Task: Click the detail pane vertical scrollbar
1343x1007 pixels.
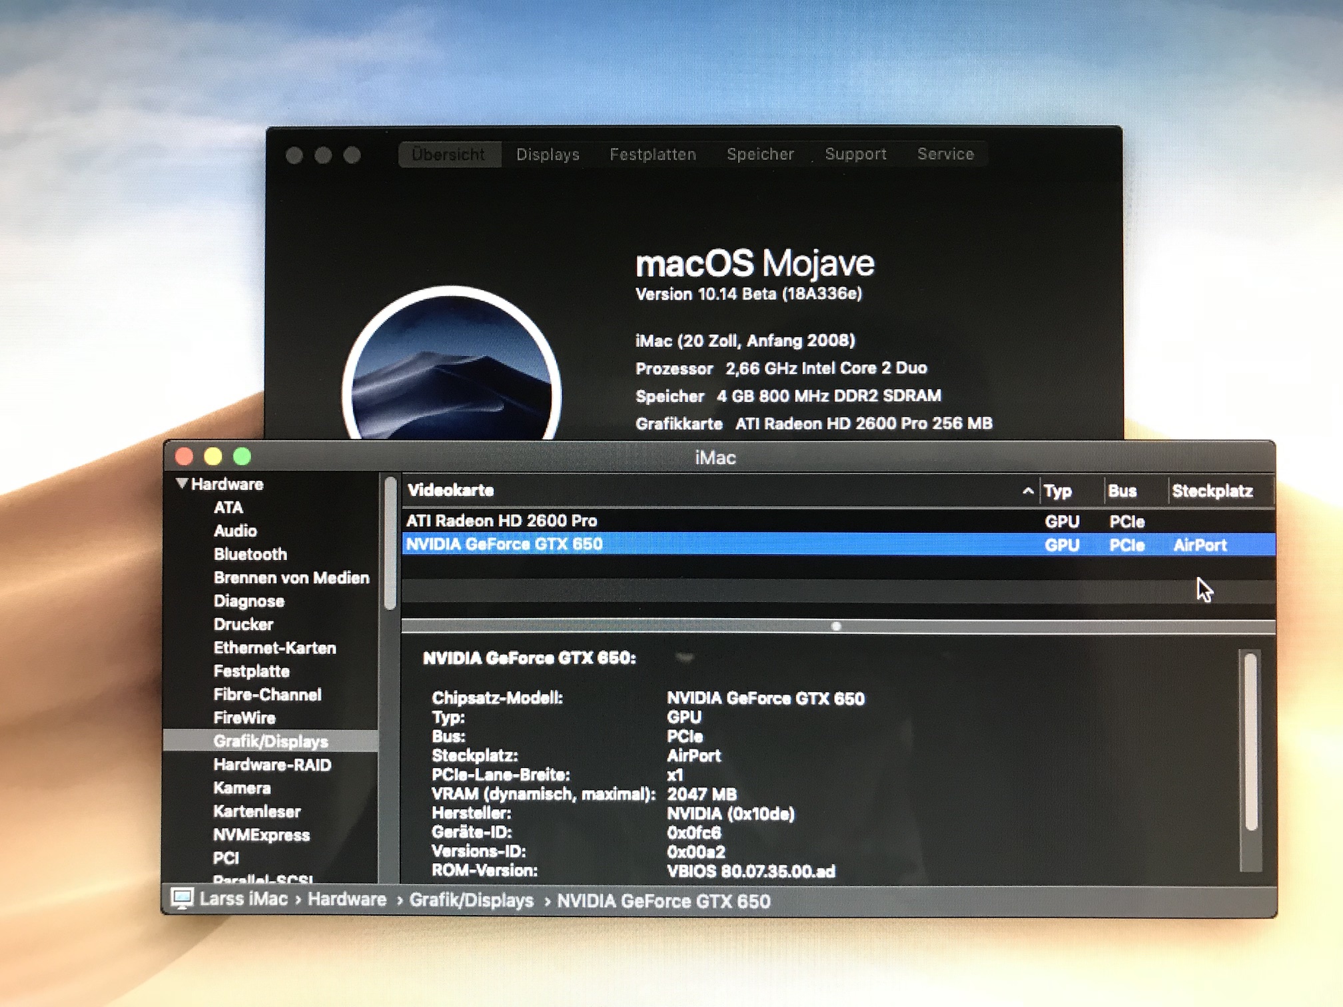Action: click(x=1250, y=741)
